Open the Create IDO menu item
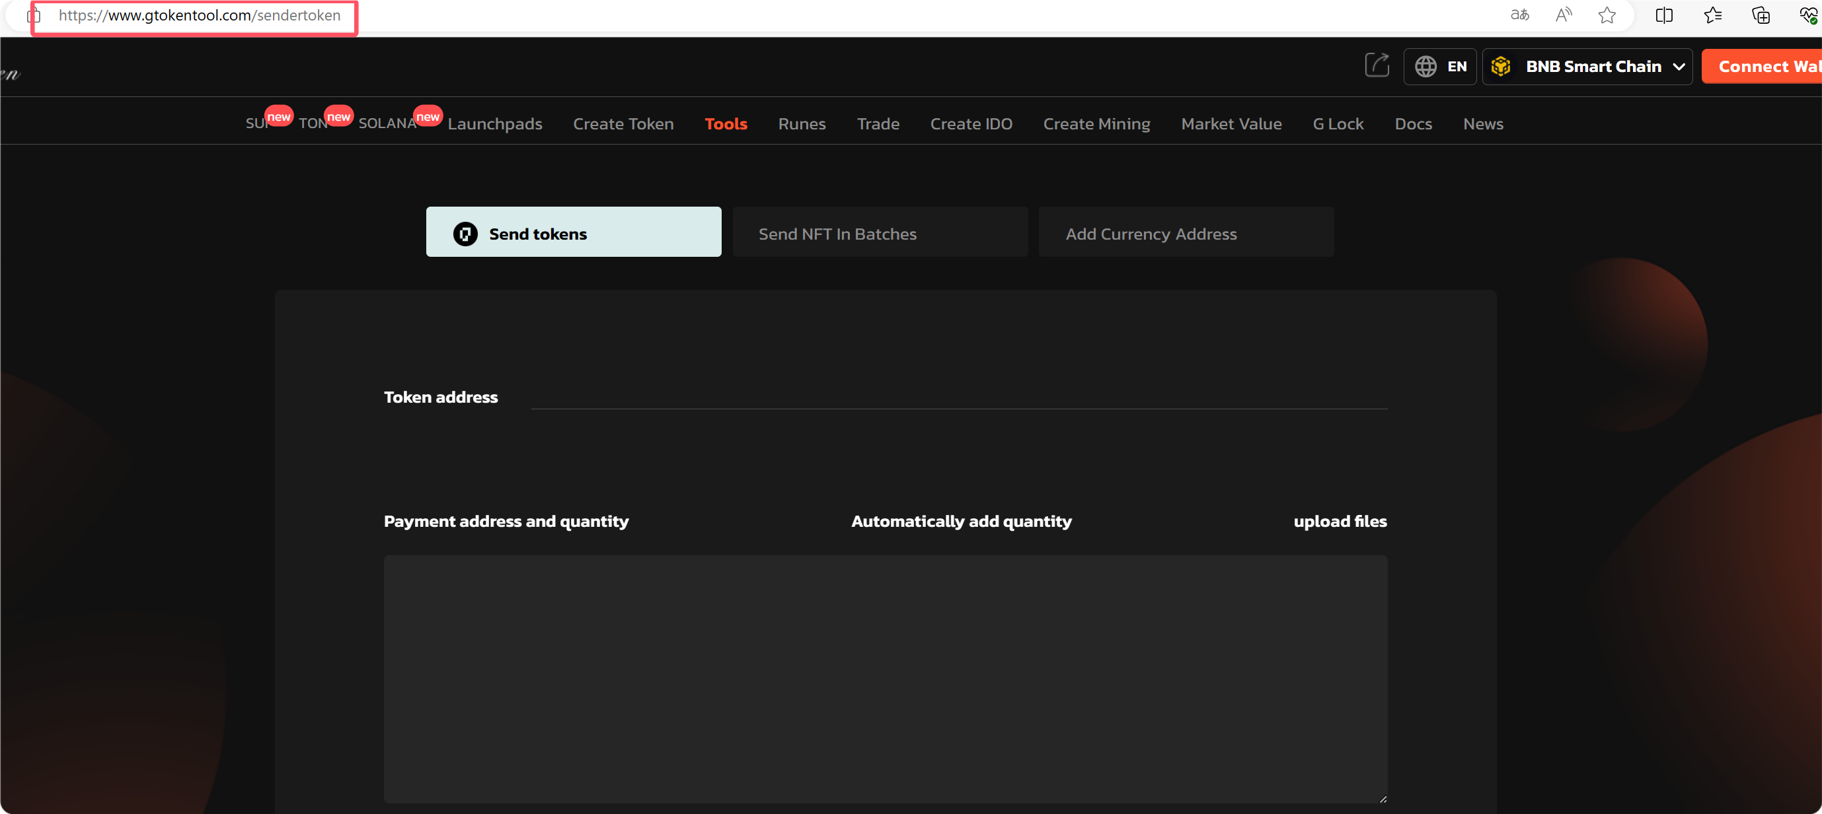The width and height of the screenshot is (1822, 814). [x=970, y=123]
